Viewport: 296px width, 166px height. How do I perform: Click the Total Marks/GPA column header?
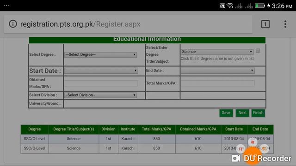[156, 129]
